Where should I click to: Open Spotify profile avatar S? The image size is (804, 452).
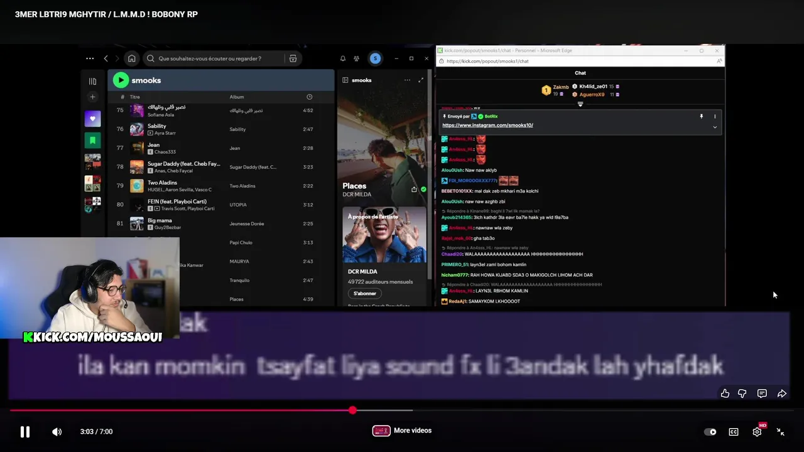point(375,58)
